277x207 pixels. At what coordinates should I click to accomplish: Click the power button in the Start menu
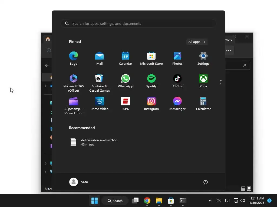(206, 182)
